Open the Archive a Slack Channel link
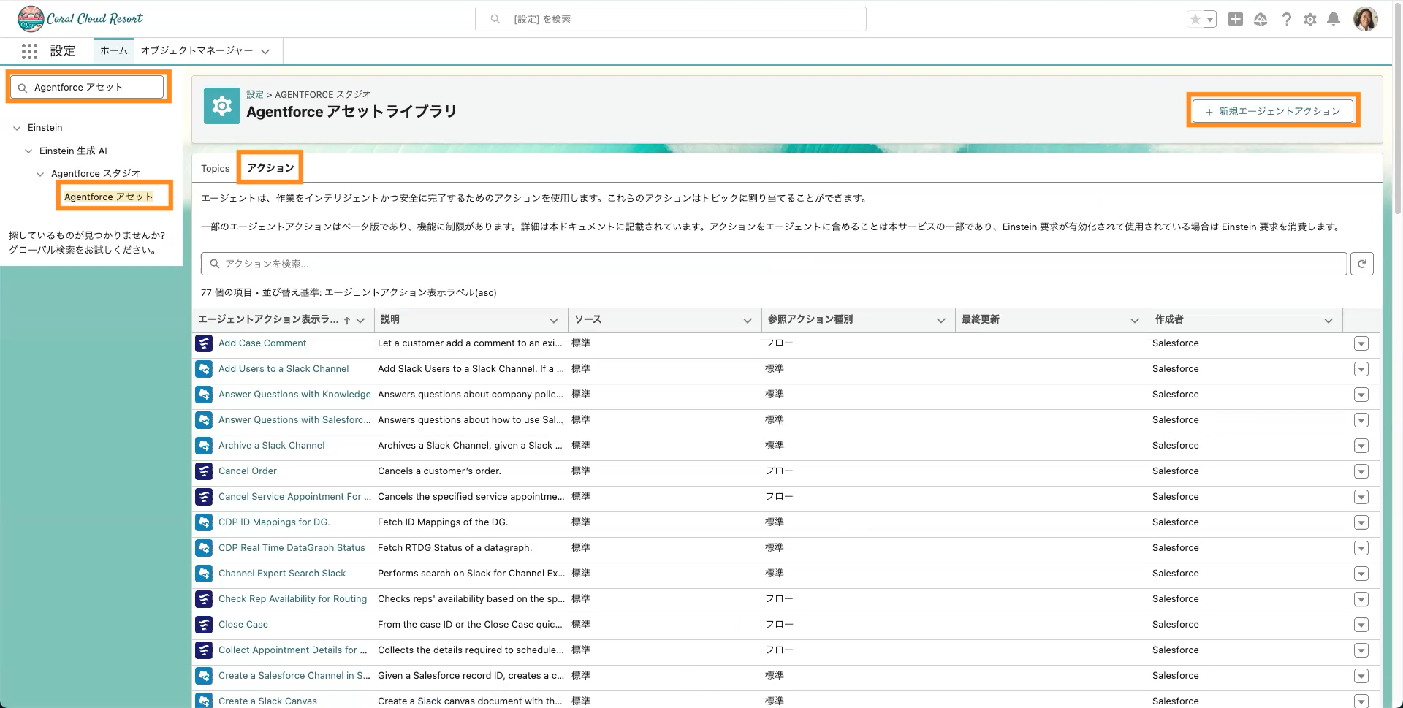 (271, 446)
